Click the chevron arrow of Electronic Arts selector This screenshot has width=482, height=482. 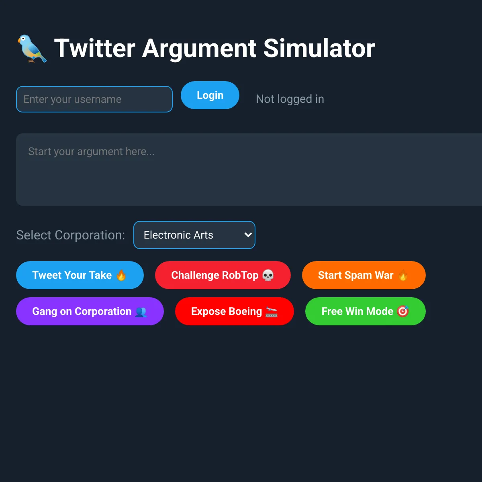click(x=248, y=235)
